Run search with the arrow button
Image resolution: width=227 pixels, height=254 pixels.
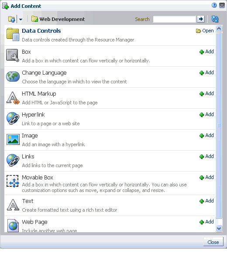click(x=201, y=19)
